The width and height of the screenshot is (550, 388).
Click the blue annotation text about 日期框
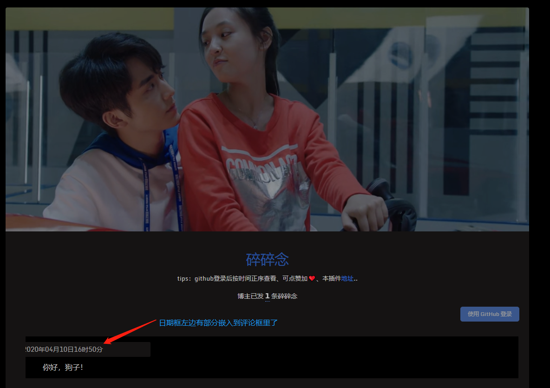pos(218,322)
